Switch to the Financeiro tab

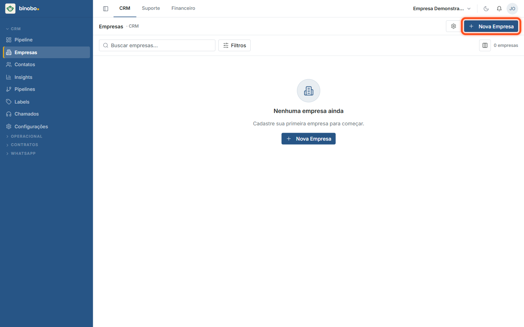pos(183,8)
